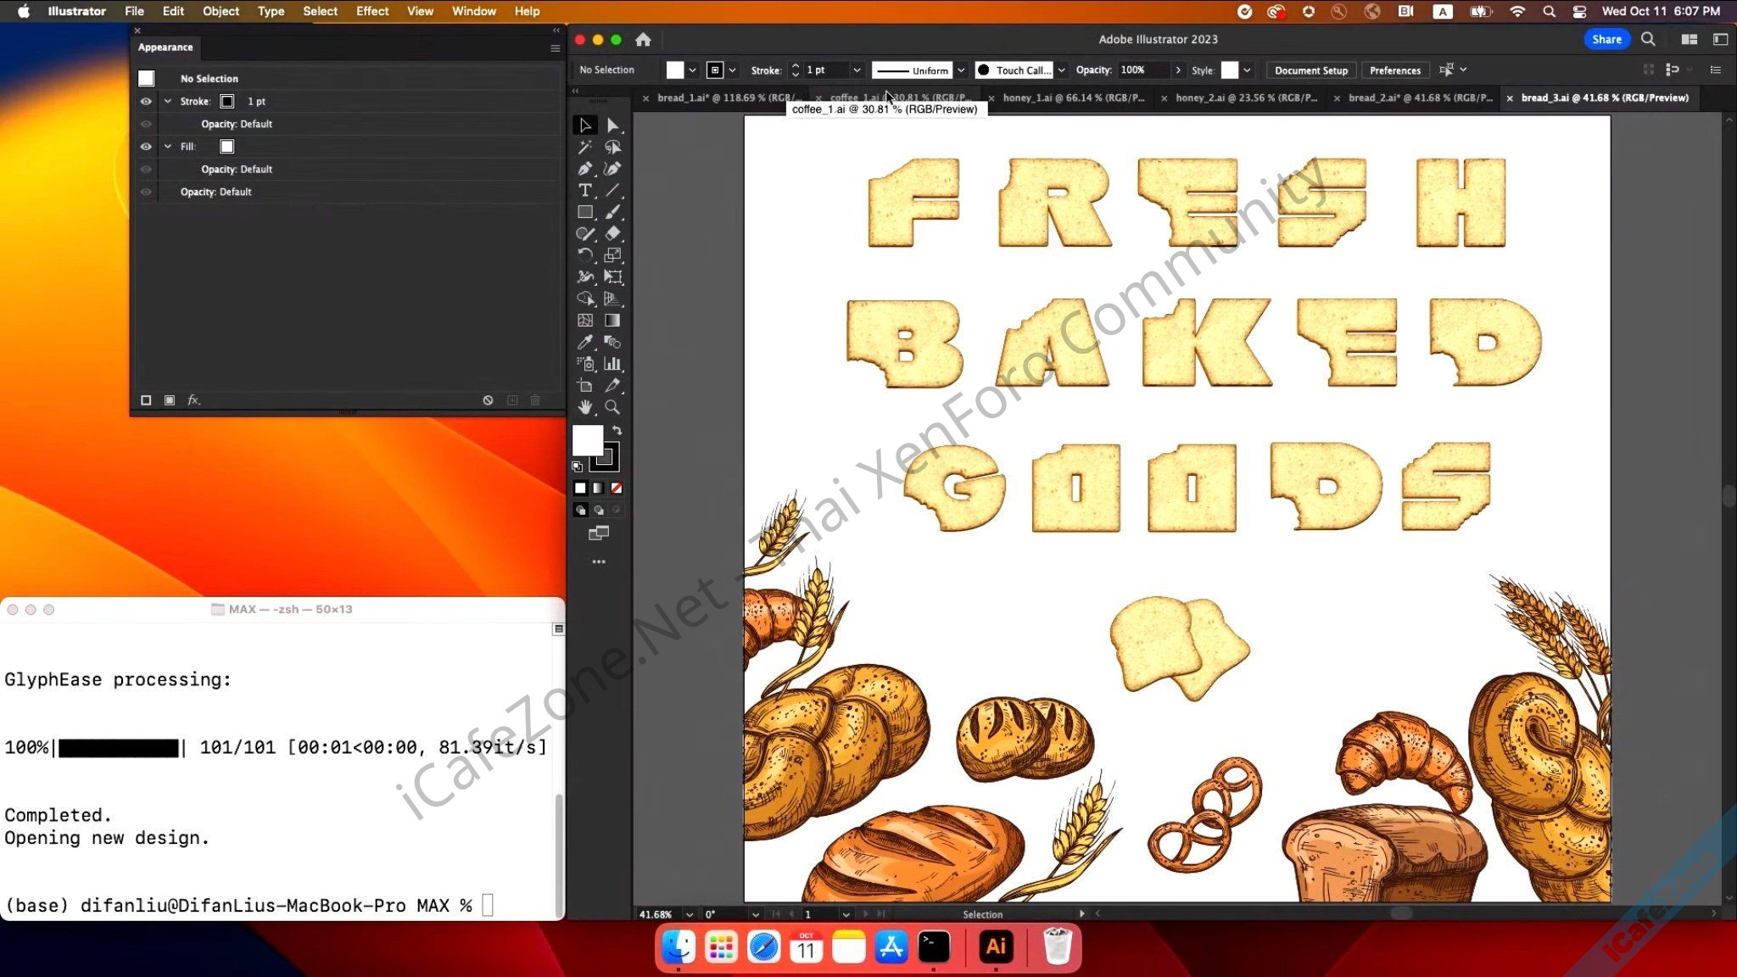Screen dimensions: 1737x977
Task: Open the zoom level dropdown at 41.68%
Action: pyautogui.click(x=689, y=914)
